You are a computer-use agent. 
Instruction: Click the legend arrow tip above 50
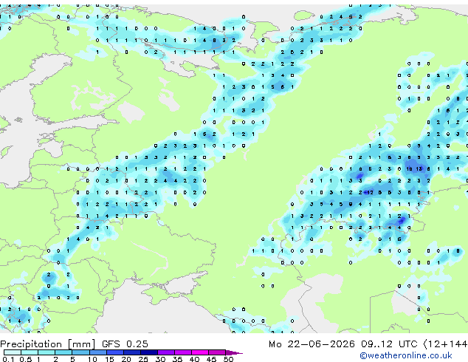[x=234, y=353]
